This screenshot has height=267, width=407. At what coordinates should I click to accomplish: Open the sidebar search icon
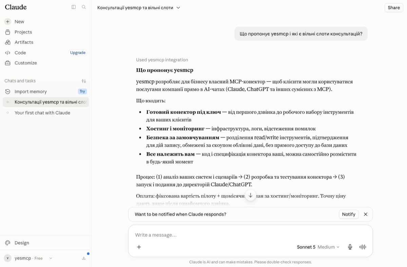tap(84, 7)
